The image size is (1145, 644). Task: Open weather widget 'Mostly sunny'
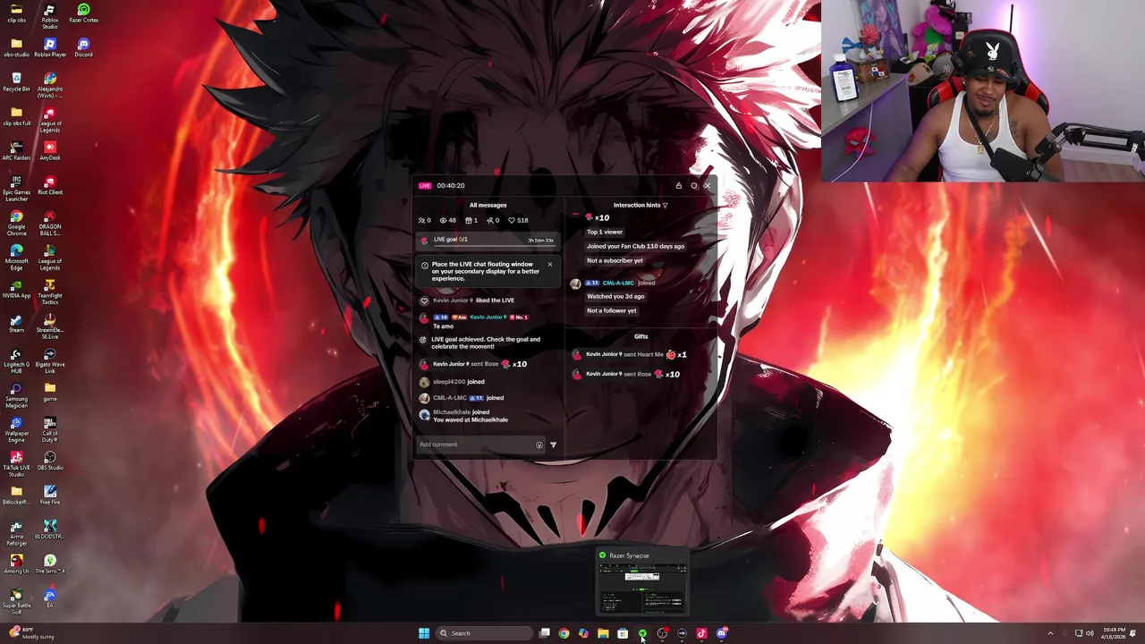point(32,633)
